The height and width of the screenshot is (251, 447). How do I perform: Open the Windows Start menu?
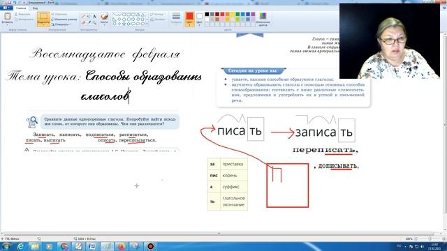click(6, 246)
